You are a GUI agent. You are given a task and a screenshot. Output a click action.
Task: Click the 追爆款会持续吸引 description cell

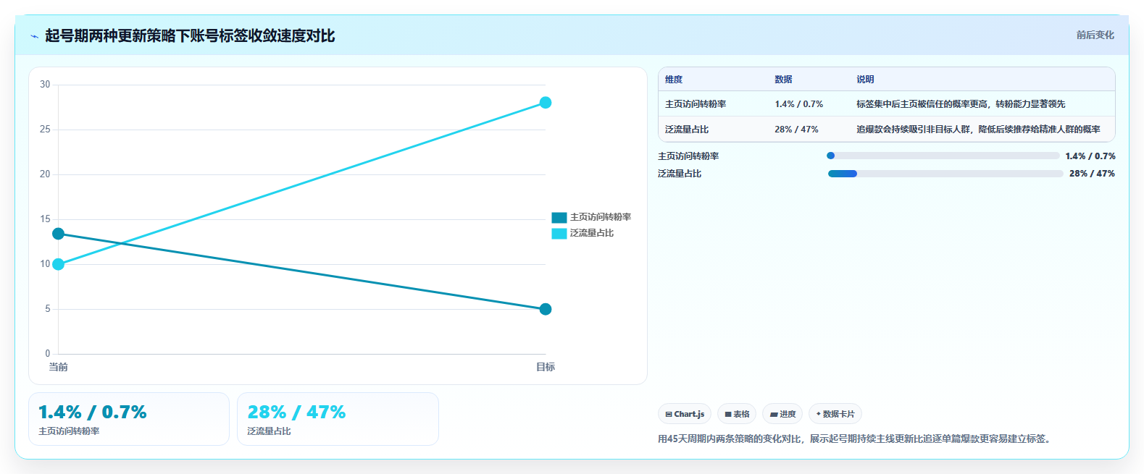[x=978, y=130]
